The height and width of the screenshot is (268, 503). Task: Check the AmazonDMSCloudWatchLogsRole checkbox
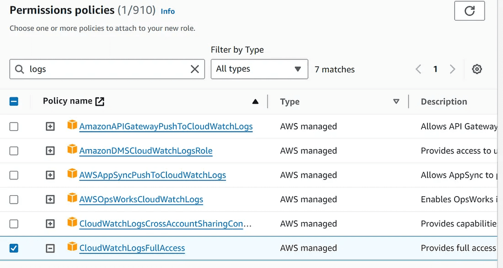coord(14,151)
